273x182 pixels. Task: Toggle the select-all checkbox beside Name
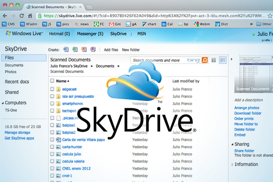(52, 81)
